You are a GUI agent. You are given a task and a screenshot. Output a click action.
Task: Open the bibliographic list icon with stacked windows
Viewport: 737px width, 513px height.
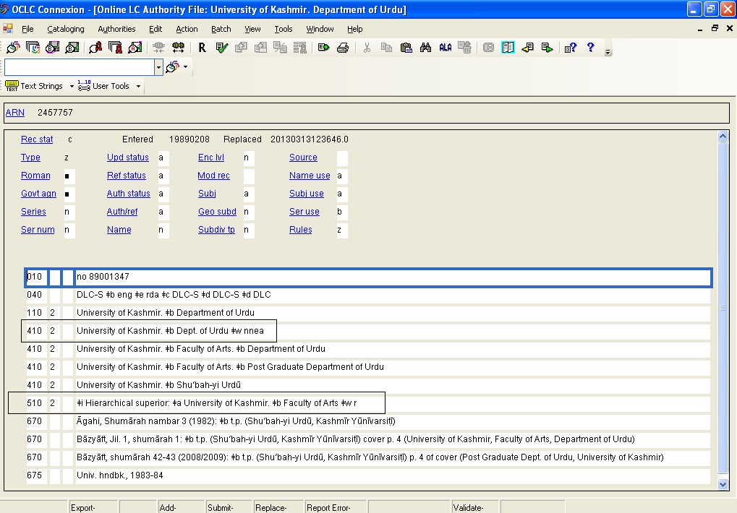click(x=33, y=48)
